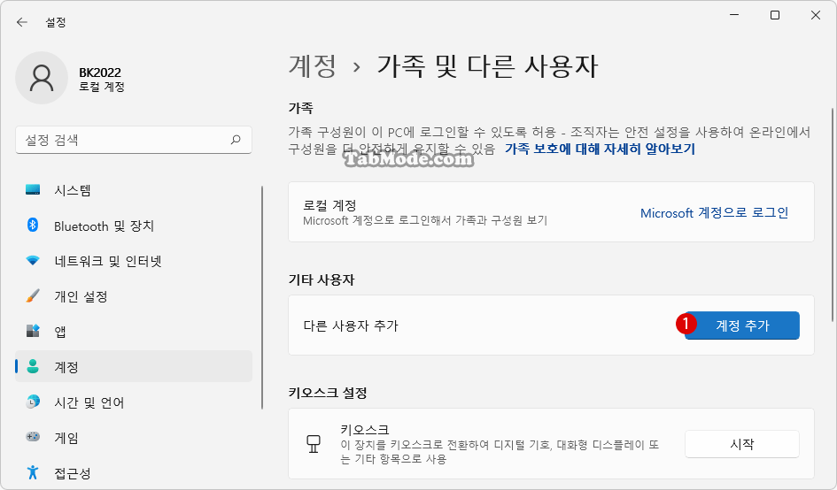837x490 pixels.
Task: Open 시스템 via its monitor icon
Action: click(33, 190)
